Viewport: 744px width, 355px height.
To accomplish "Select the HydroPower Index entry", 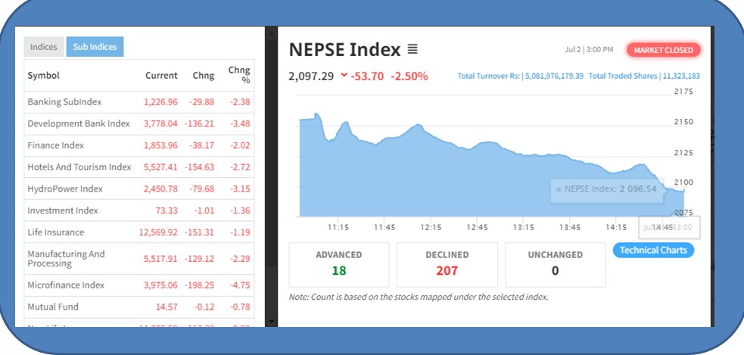I will tap(65, 188).
